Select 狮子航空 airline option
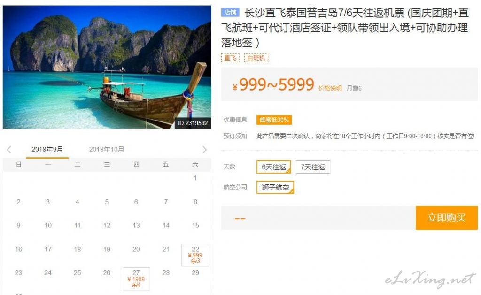The width and height of the screenshot is (481, 295). 275,187
